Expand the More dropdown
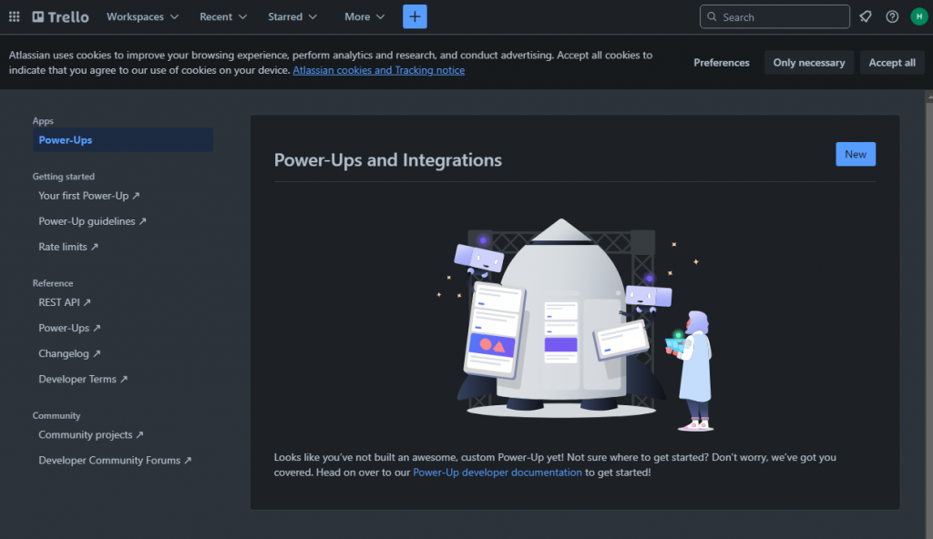This screenshot has height=539, width=933. pos(364,16)
